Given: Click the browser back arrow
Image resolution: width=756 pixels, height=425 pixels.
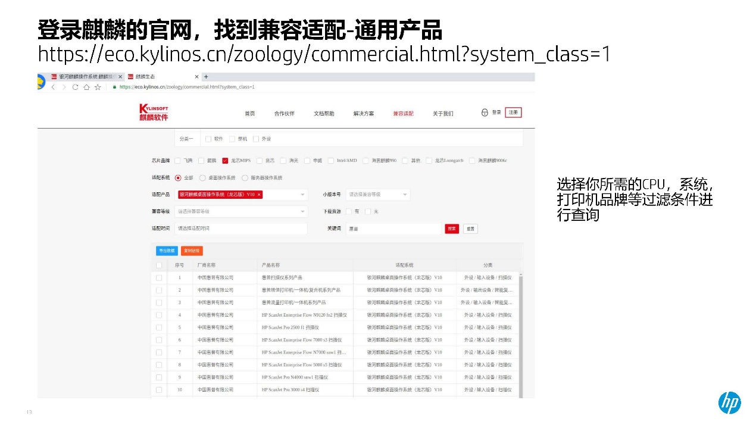Looking at the screenshot, I should pos(53,87).
